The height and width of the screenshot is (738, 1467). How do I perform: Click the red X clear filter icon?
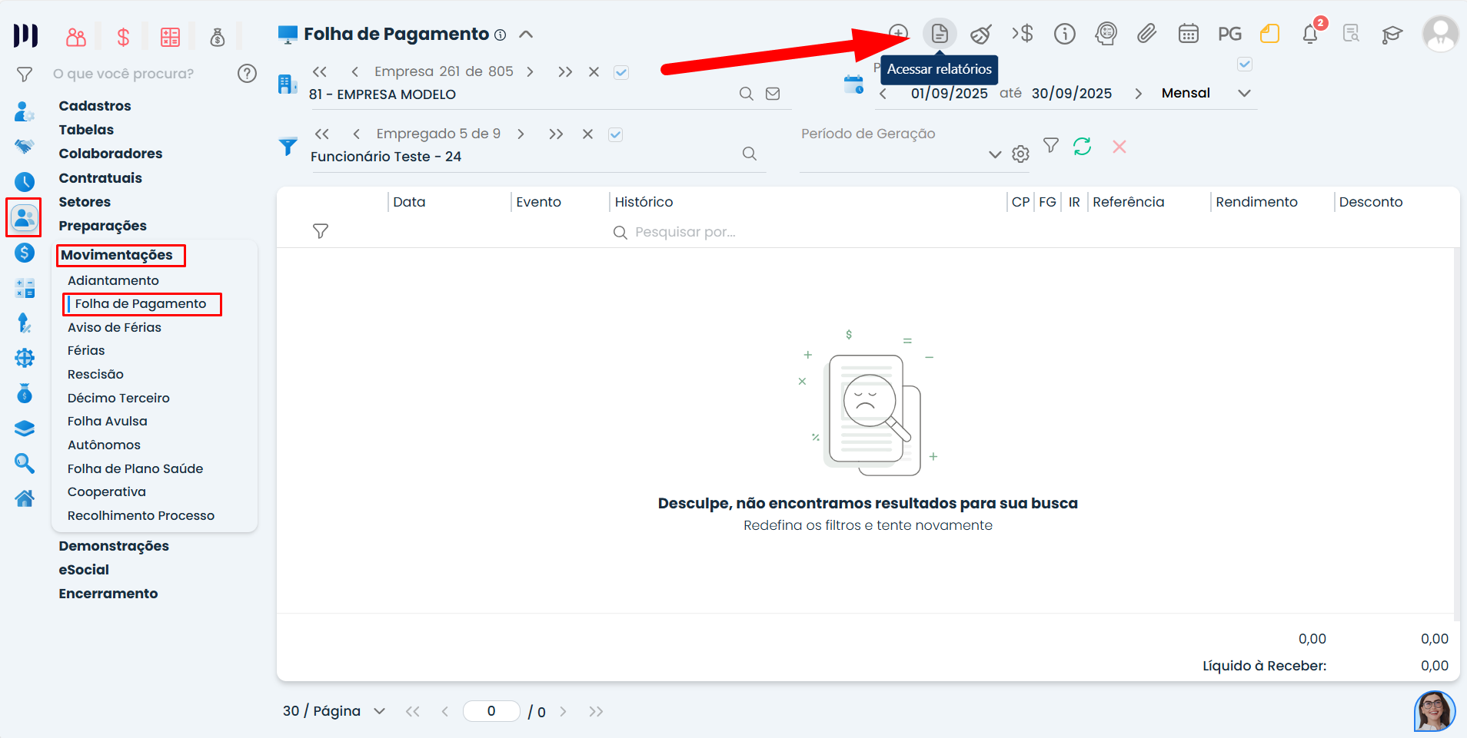click(1119, 147)
